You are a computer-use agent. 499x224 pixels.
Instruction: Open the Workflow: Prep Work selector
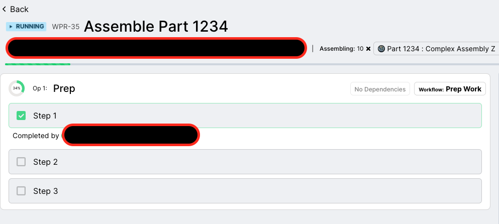coord(450,89)
